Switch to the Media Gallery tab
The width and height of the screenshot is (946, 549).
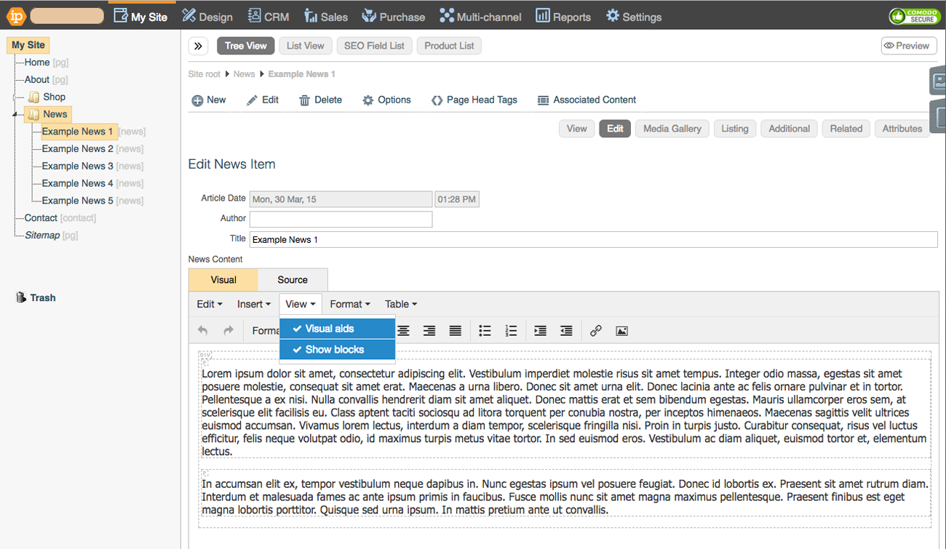tap(672, 129)
